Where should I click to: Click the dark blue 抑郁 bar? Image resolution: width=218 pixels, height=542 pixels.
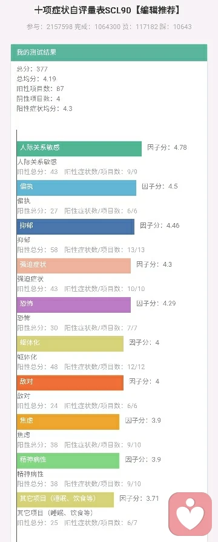(x=76, y=227)
